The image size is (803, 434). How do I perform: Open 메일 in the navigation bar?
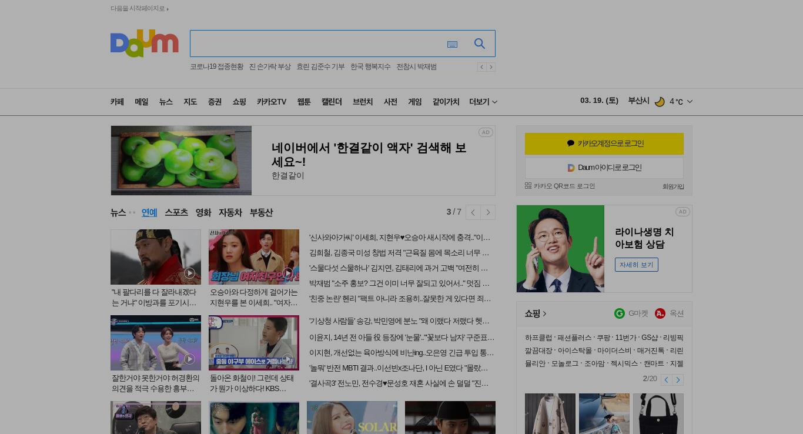point(142,102)
